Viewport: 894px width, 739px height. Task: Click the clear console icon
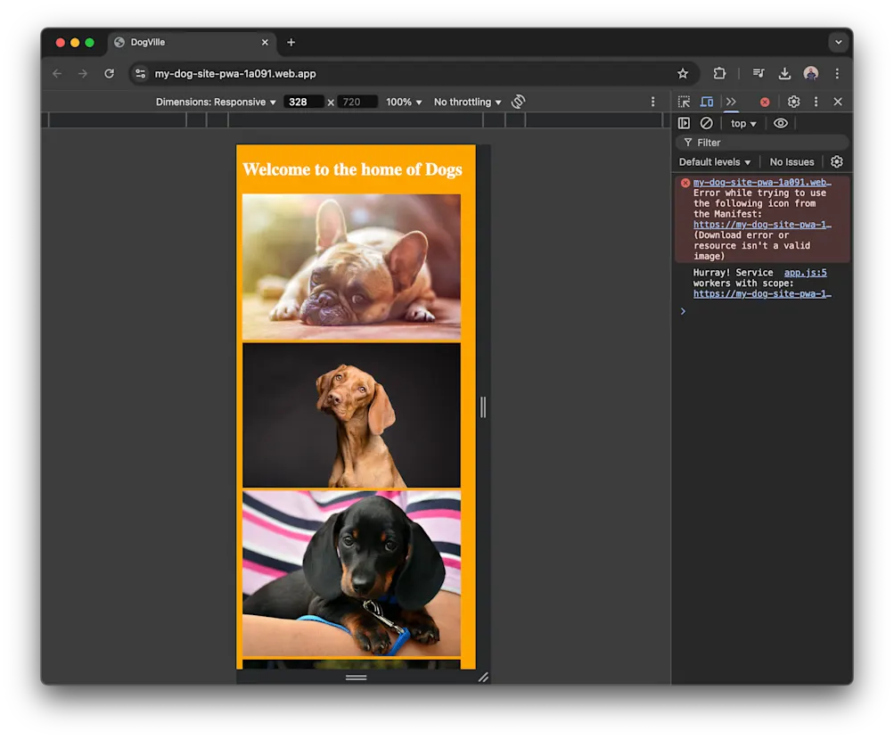(707, 123)
